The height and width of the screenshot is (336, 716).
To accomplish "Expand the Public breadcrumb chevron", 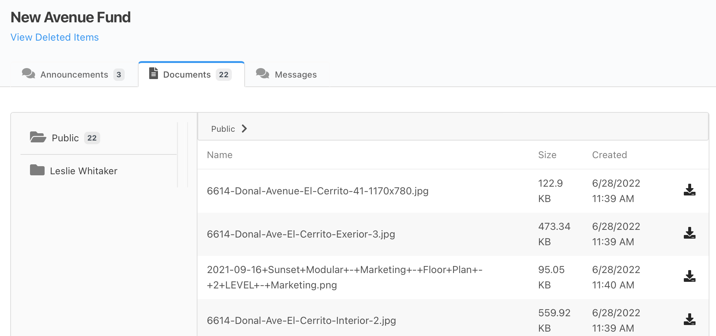I will point(244,129).
